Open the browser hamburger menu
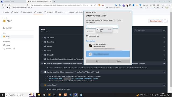172x97 pixels. 170,5
